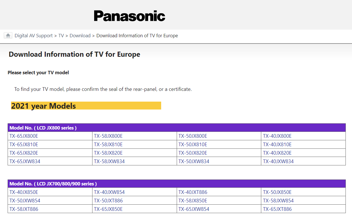The image size is (352, 221).
Task: Navigate to Download breadcrumb link
Action: (80, 36)
